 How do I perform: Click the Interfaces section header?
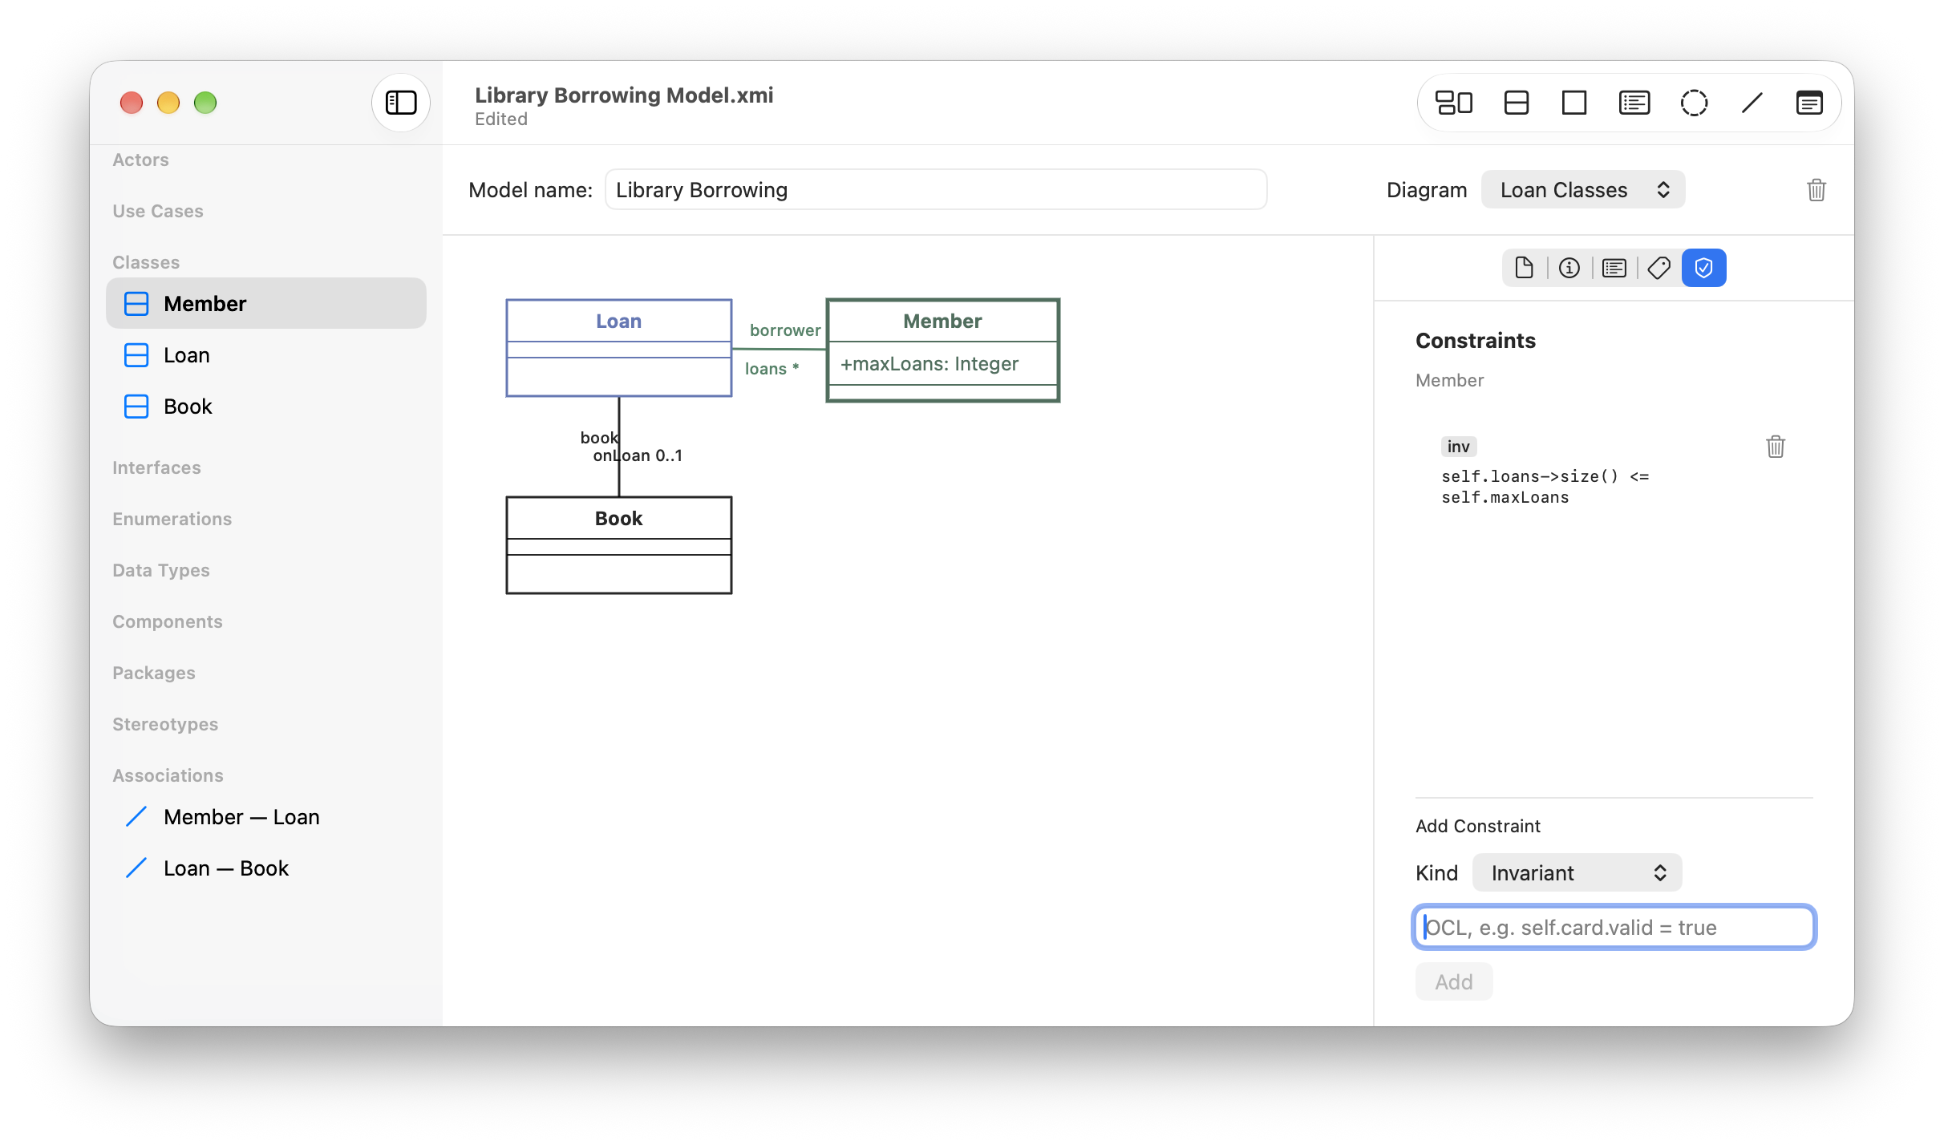156,467
